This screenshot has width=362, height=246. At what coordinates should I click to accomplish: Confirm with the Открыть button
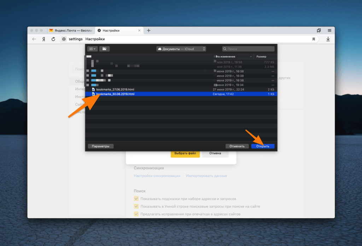(x=263, y=146)
